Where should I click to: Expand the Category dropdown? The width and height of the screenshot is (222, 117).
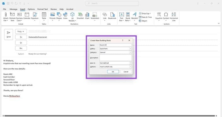click(130, 52)
